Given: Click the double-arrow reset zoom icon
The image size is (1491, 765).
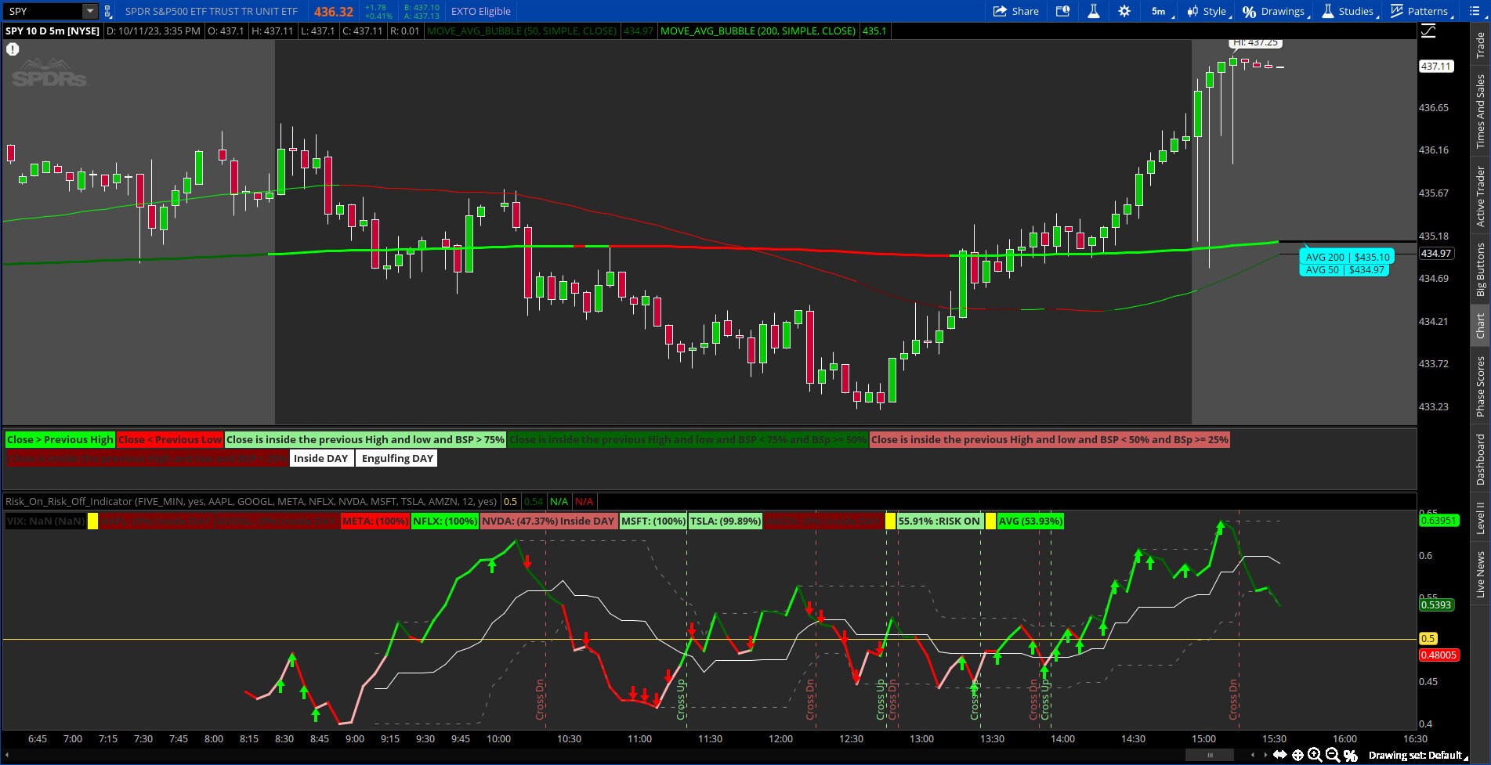Looking at the screenshot, I should (x=1282, y=754).
